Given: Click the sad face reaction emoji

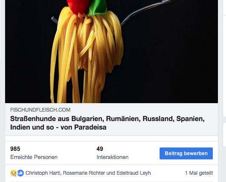Looking at the screenshot, I should [14, 173].
